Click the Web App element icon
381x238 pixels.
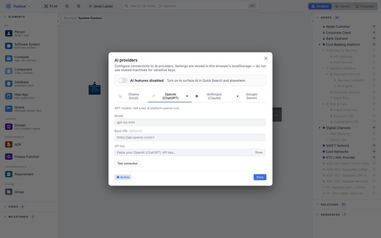point(9,96)
